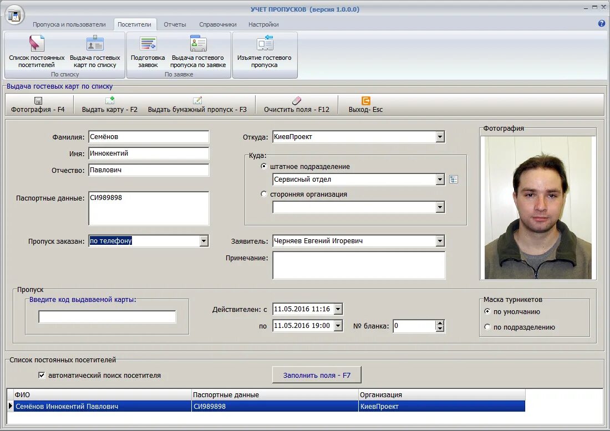Open the round application menu button
Screen dimensions: 610x431
click(x=15, y=15)
